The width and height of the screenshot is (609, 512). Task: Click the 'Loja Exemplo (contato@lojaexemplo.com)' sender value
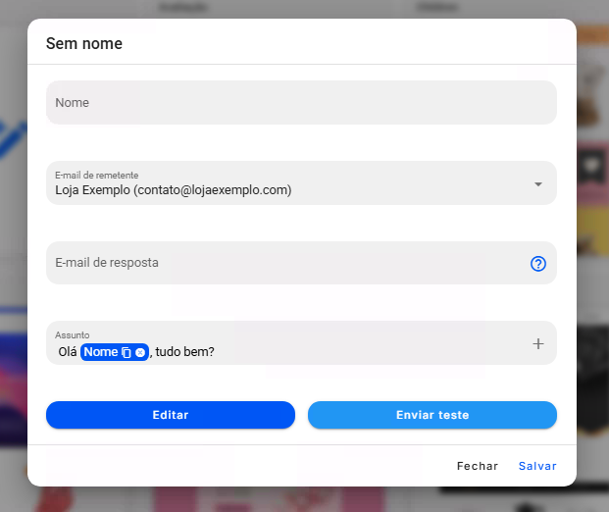point(174,190)
